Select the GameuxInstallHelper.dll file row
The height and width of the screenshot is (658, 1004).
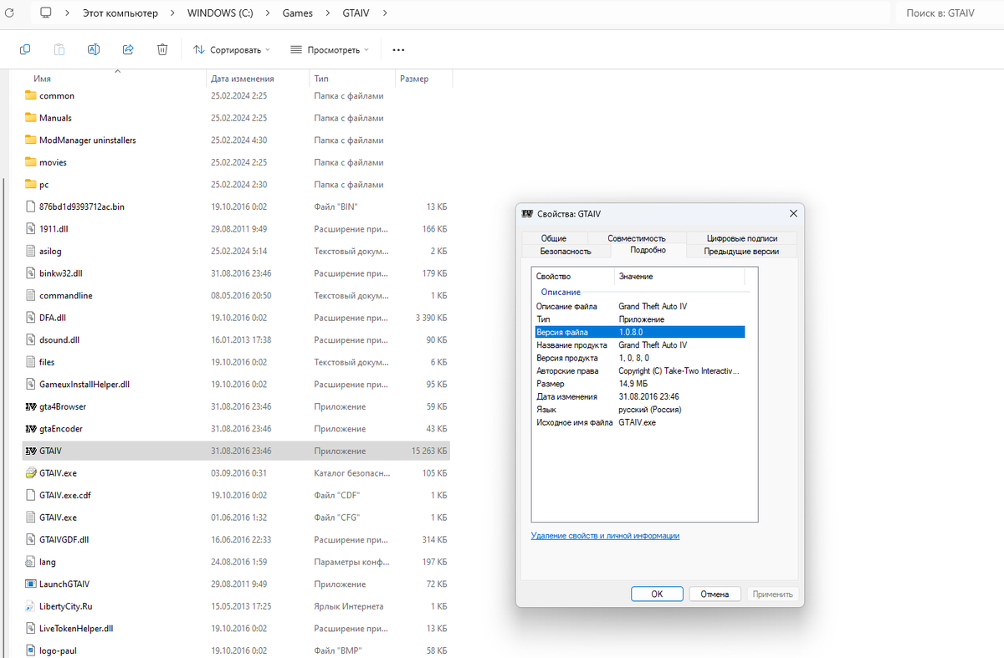(237, 385)
